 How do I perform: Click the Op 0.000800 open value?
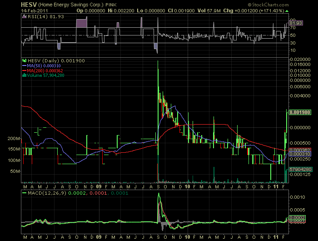pos(91,11)
